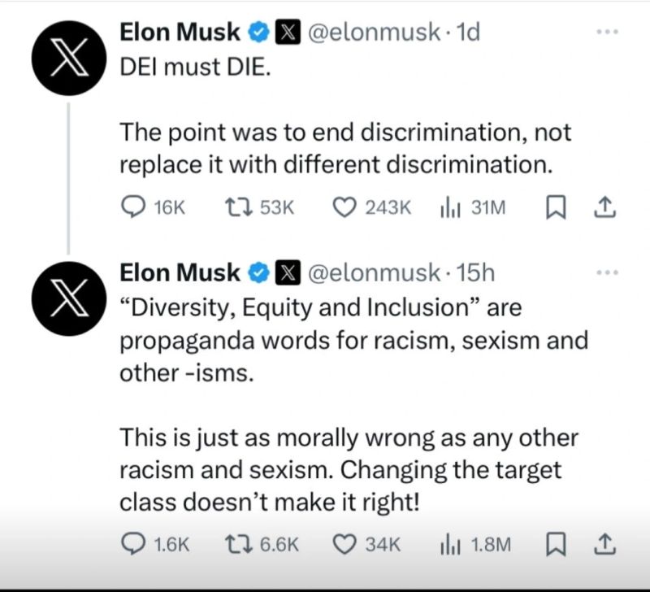Open the second tweet's X profile avatar

click(67, 301)
